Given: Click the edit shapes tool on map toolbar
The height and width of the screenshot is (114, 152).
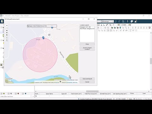Looking at the screenshot, I should tap(7, 38).
